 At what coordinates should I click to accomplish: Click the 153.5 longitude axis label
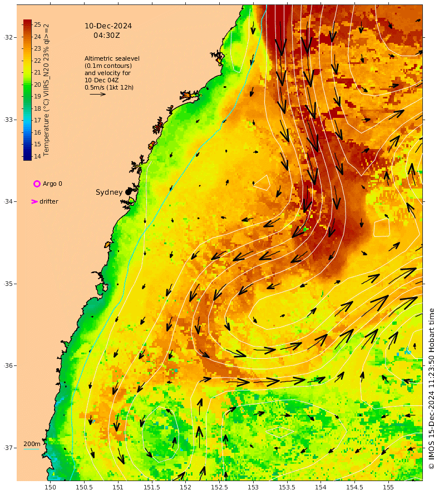[x=287, y=487]
